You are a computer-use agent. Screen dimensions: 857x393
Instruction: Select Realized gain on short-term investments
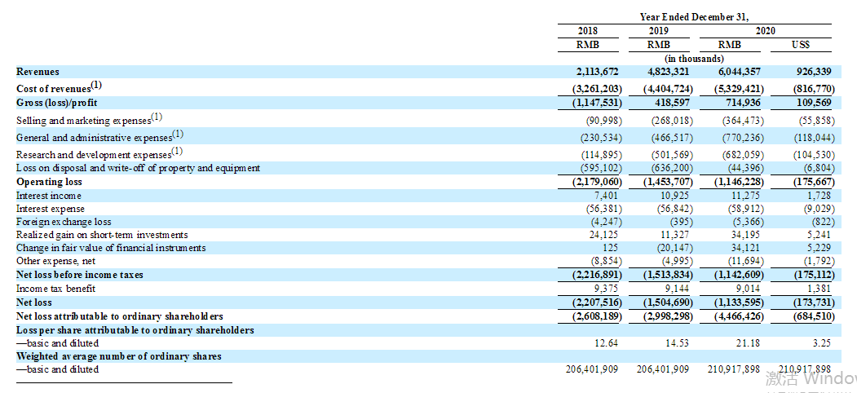[102, 235]
